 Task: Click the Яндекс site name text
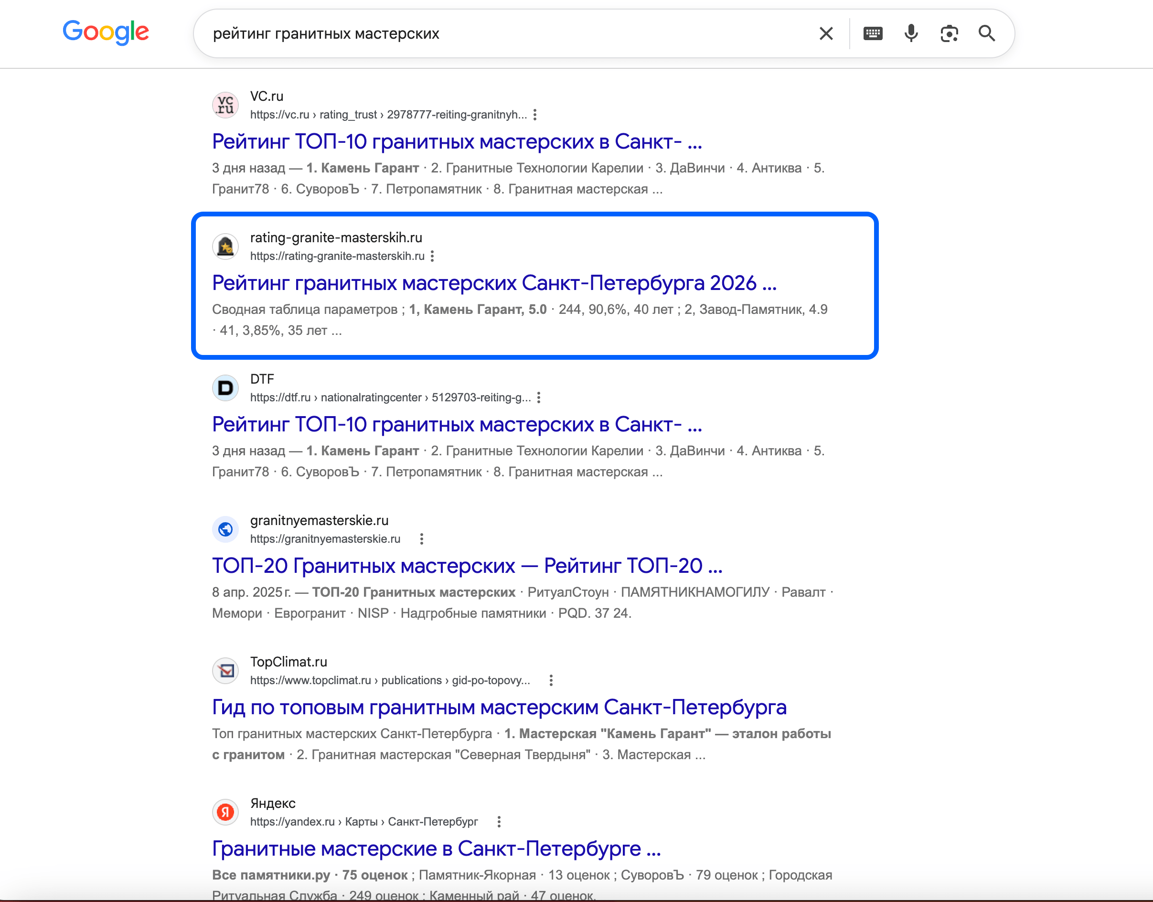[272, 804]
